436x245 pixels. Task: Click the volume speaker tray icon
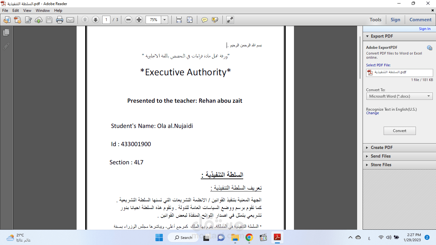click(389, 237)
